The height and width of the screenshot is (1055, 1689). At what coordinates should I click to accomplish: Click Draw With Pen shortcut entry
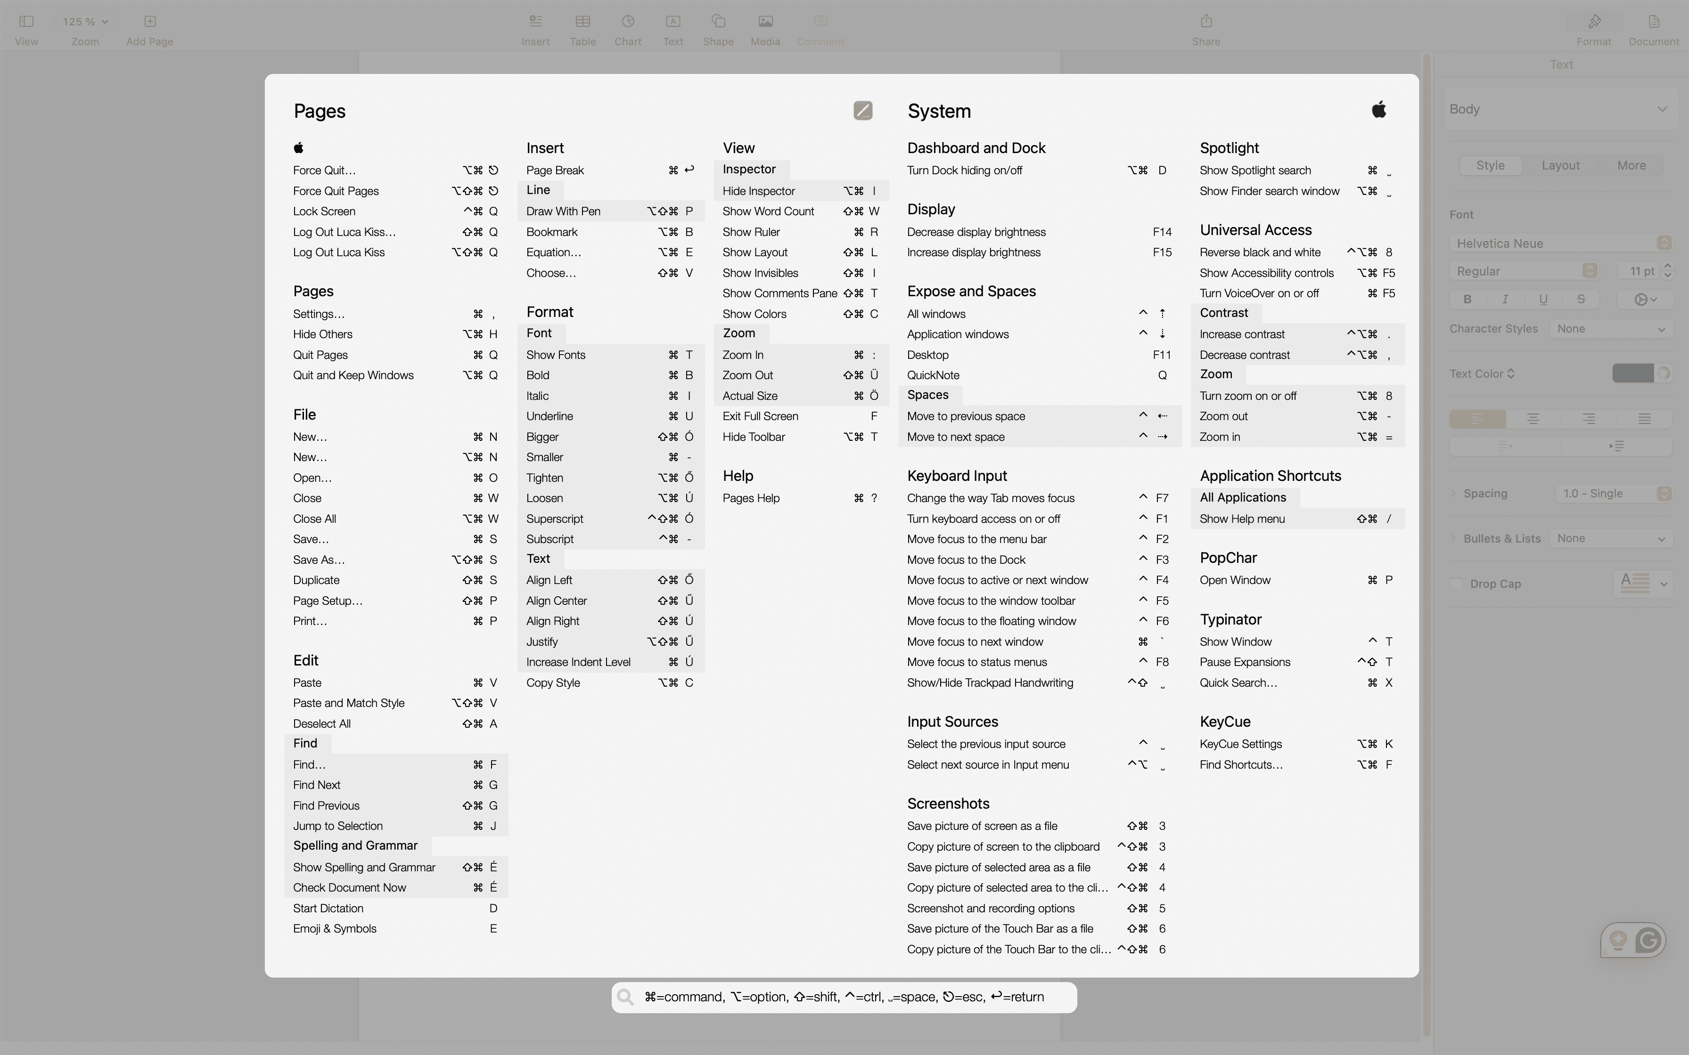click(x=611, y=211)
